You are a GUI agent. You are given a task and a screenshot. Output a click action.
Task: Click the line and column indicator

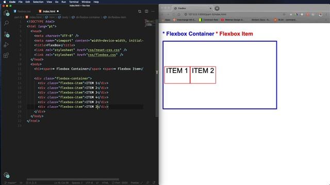tap(61, 183)
